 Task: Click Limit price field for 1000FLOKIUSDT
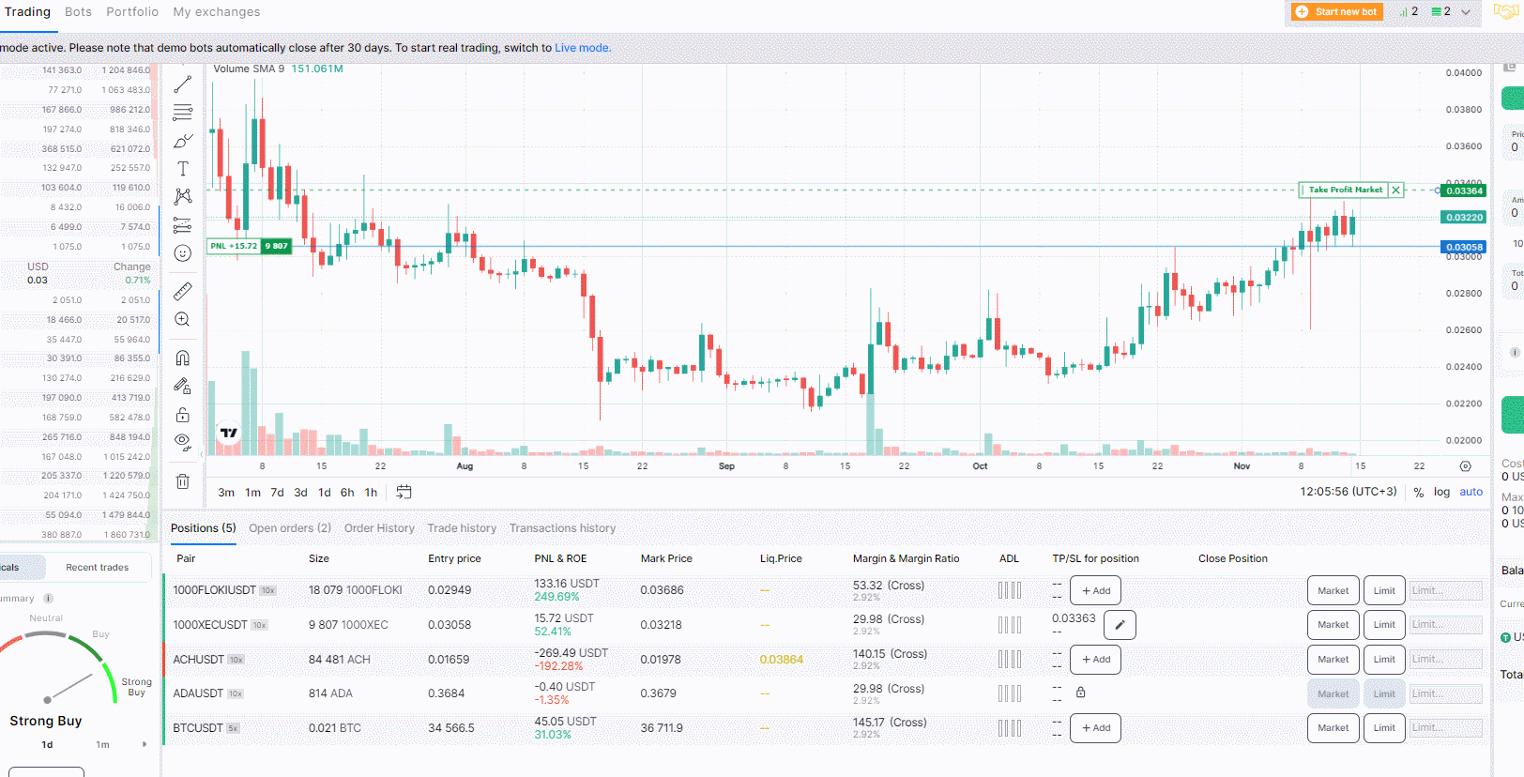point(1445,591)
